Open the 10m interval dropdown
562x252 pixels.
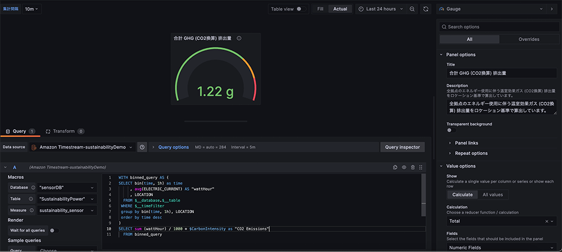(32, 9)
